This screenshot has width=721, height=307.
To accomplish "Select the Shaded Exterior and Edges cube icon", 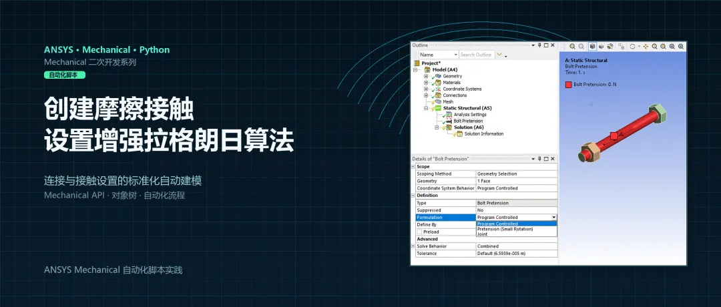I will (592, 47).
